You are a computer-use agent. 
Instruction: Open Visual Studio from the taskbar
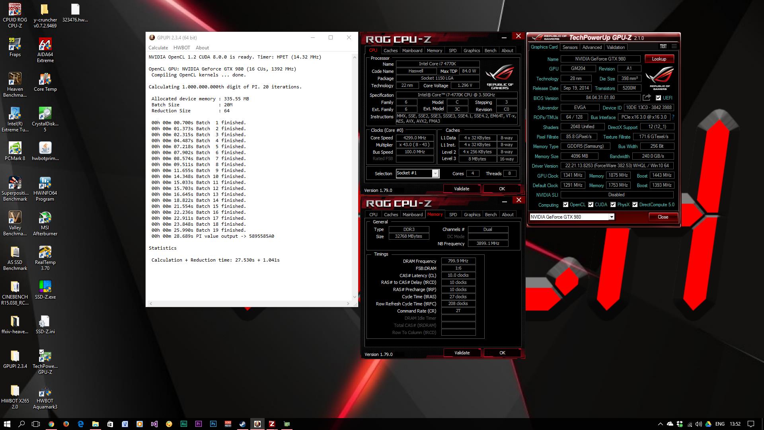click(x=154, y=424)
